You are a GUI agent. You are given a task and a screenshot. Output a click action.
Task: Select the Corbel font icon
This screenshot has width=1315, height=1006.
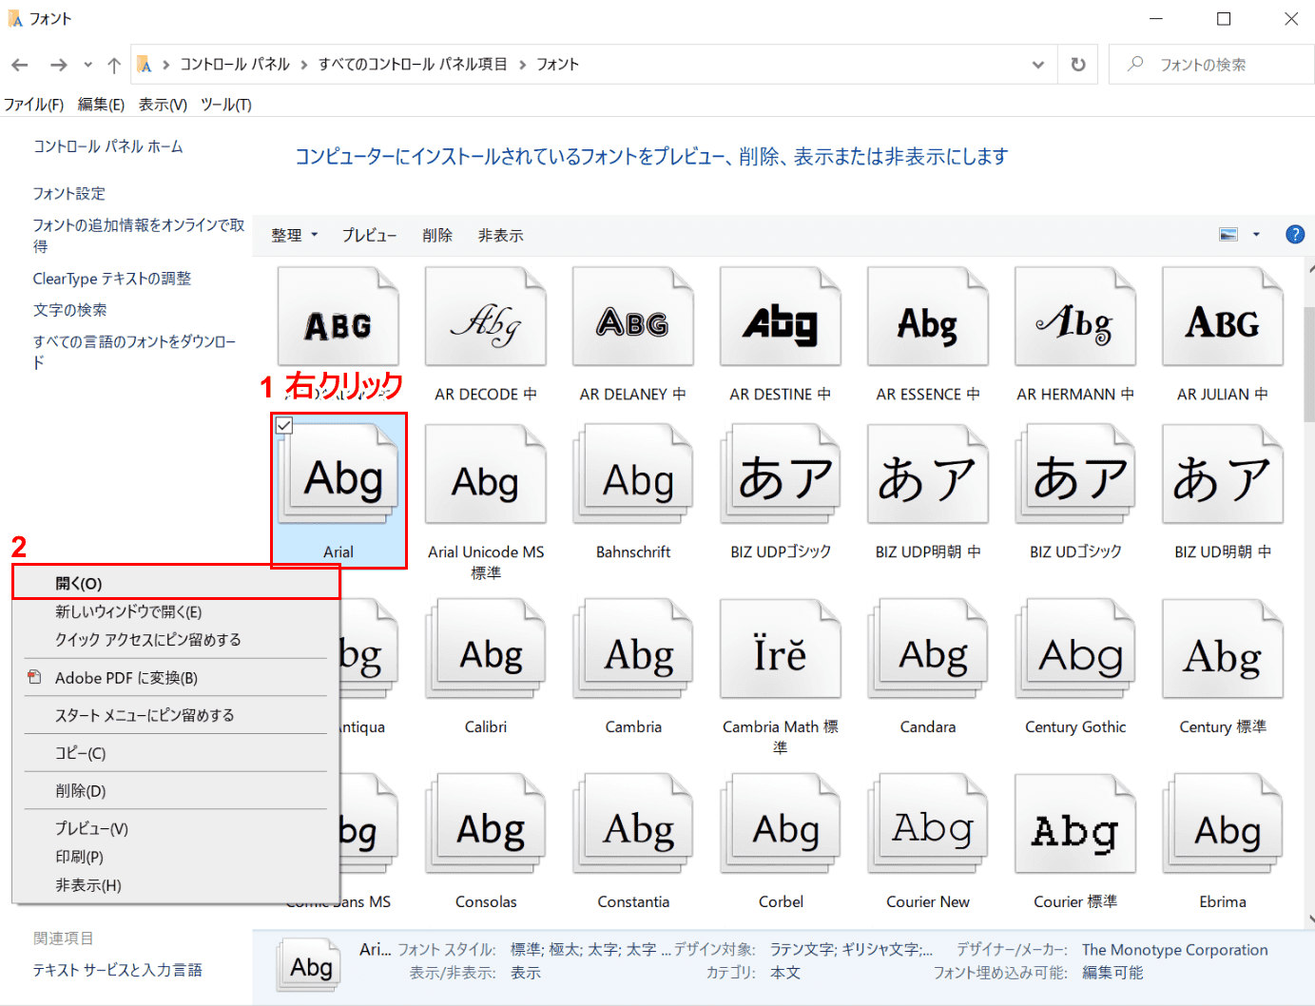[781, 824]
